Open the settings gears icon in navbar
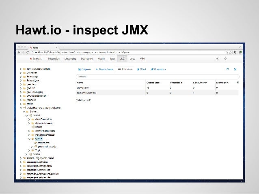 [217, 59]
